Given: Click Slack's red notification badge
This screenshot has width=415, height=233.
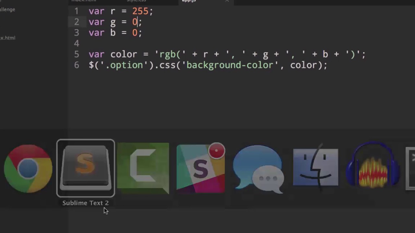Looking at the screenshot, I should (x=217, y=151).
